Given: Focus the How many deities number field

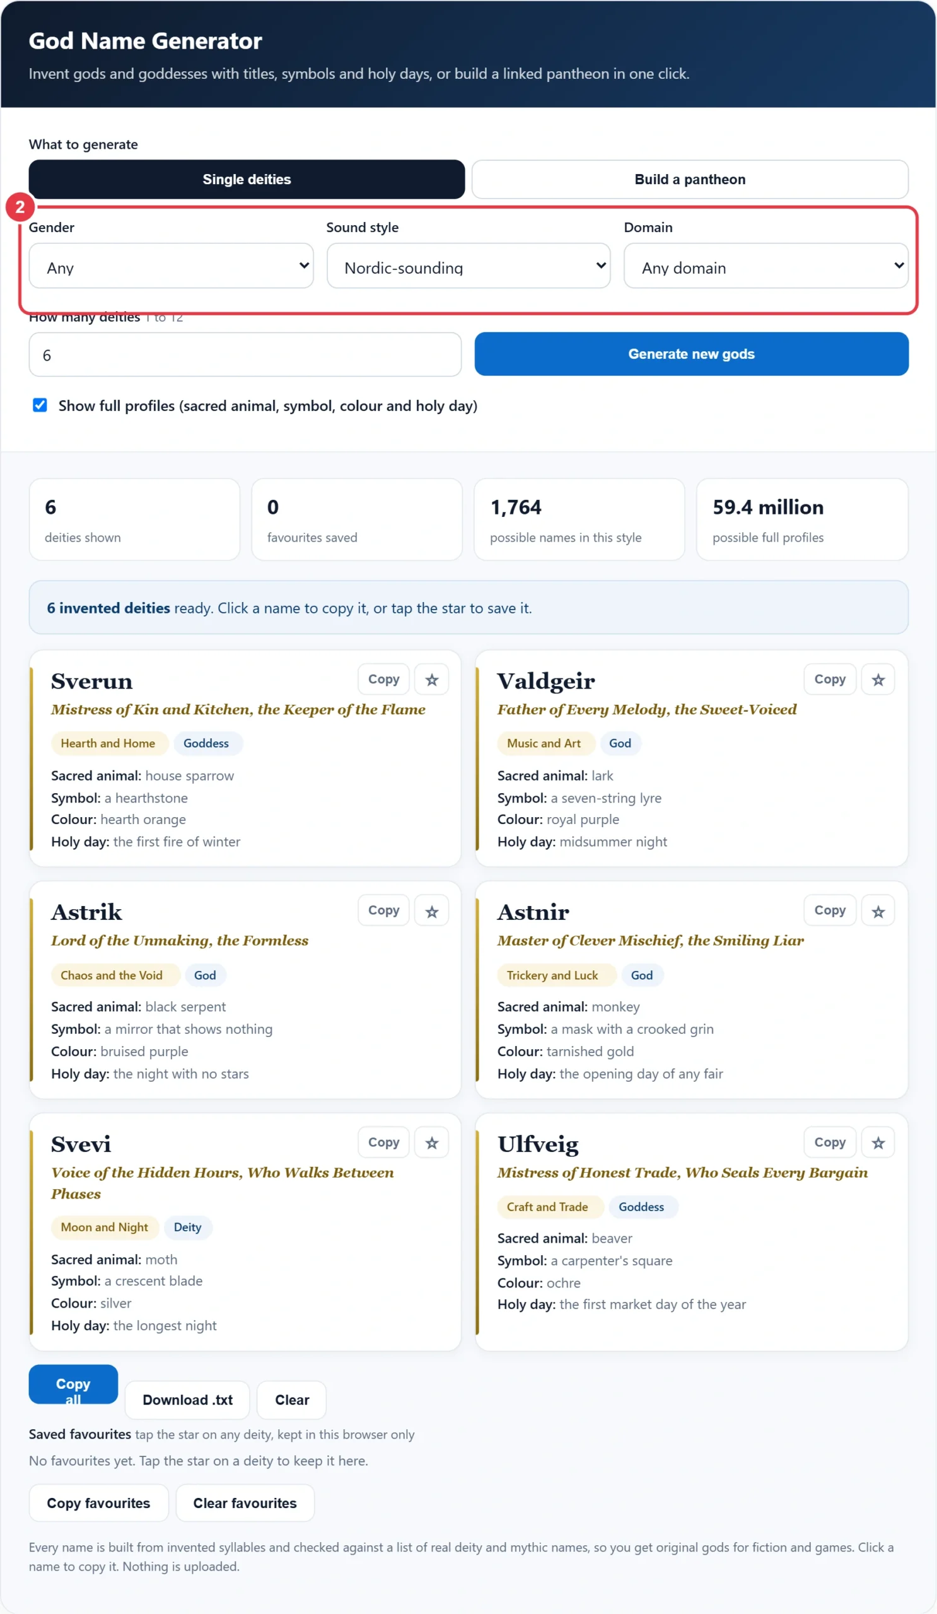Looking at the screenshot, I should pos(245,355).
